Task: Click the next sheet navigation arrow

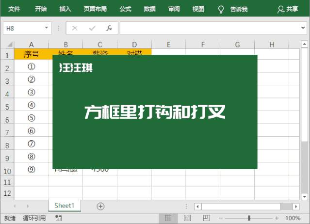Action: [28, 206]
